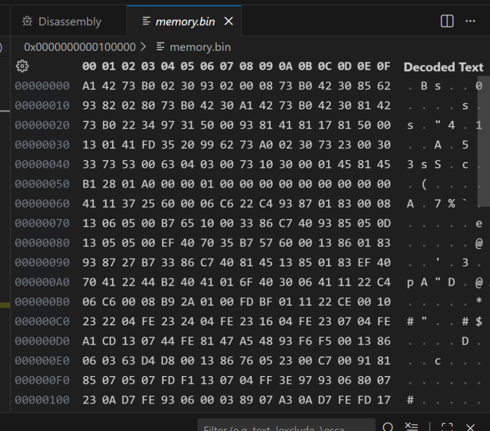Image resolution: width=490 pixels, height=431 pixels.
Task: Click the Decoded Text column header
Action: point(443,67)
